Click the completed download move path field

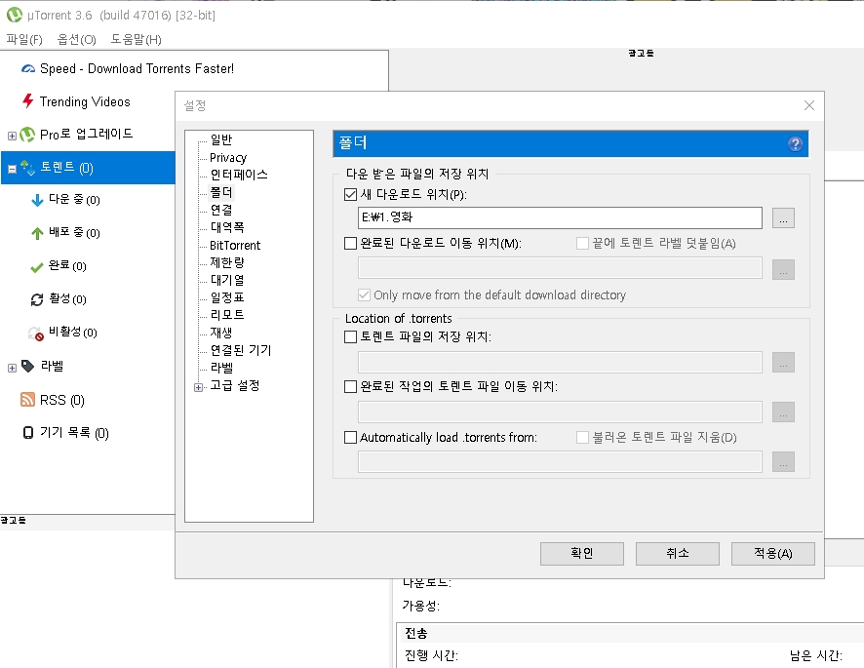click(560, 268)
